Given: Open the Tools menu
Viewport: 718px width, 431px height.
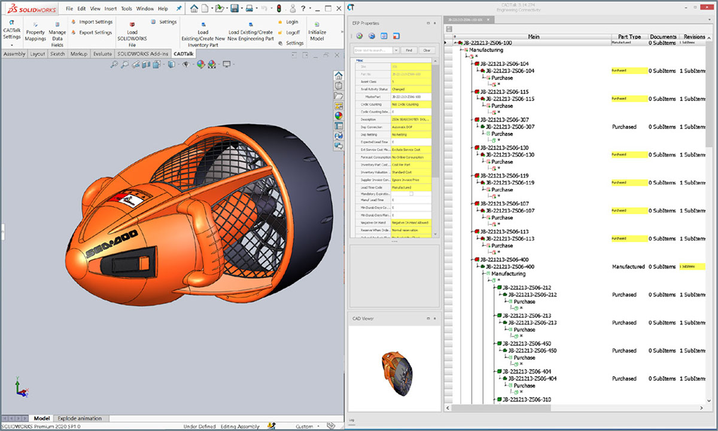Looking at the screenshot, I should [x=126, y=9].
